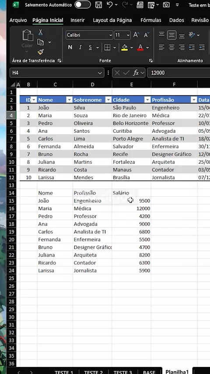The image size is (210, 374).
Task: Open the Fórmulas ribbon tab
Action: tap(151, 20)
